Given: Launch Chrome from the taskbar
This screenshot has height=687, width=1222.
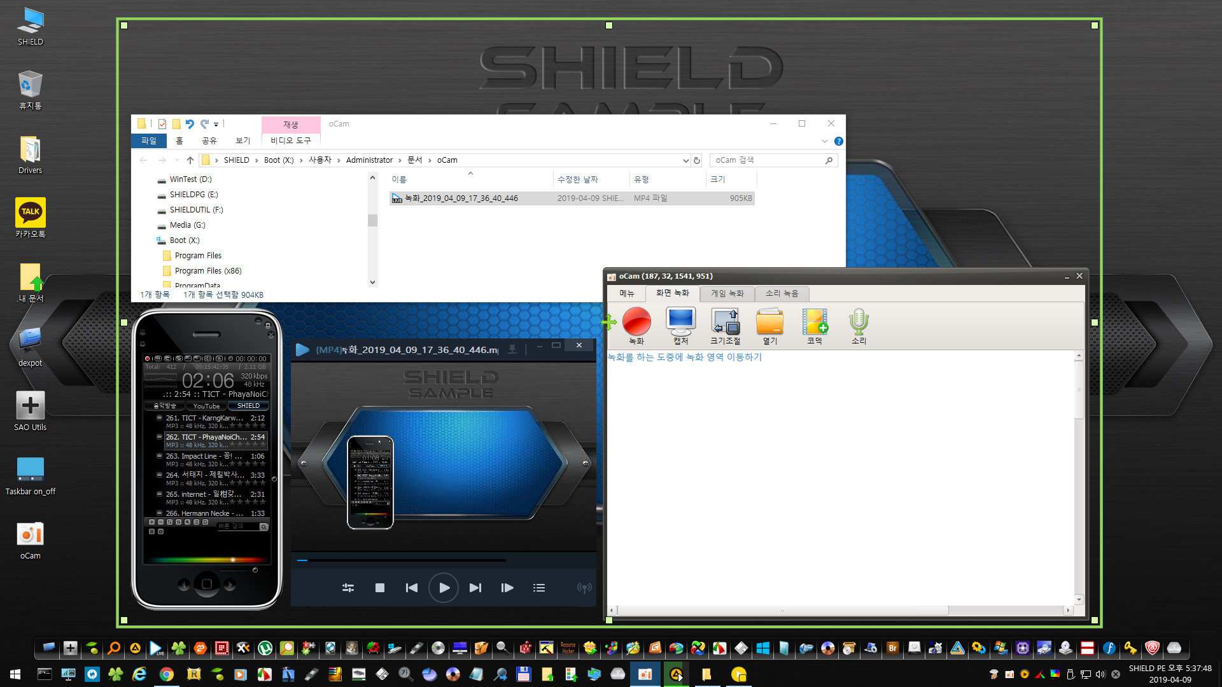Looking at the screenshot, I should (x=167, y=674).
